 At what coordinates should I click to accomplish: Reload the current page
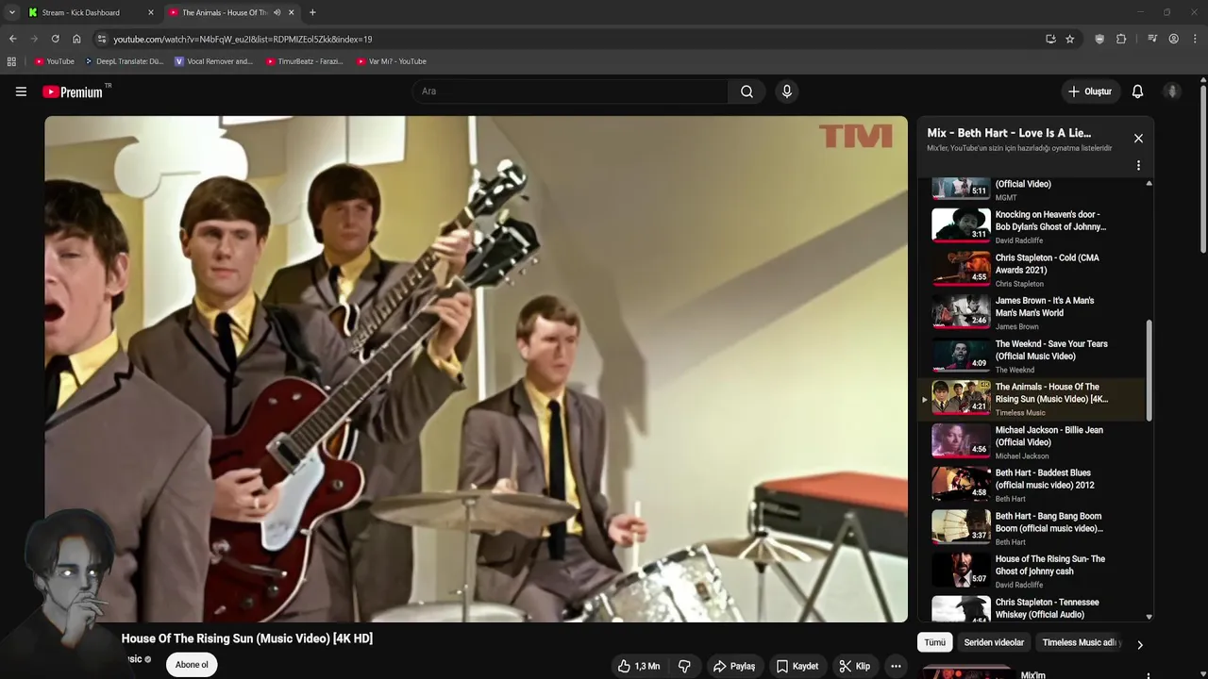click(x=55, y=39)
